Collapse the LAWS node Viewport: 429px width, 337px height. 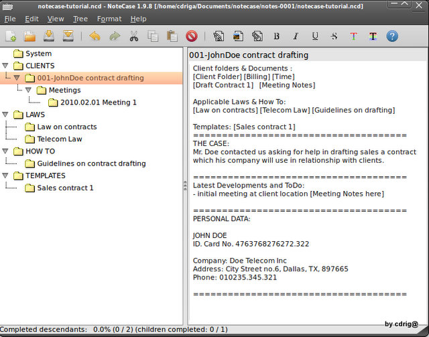(5, 115)
